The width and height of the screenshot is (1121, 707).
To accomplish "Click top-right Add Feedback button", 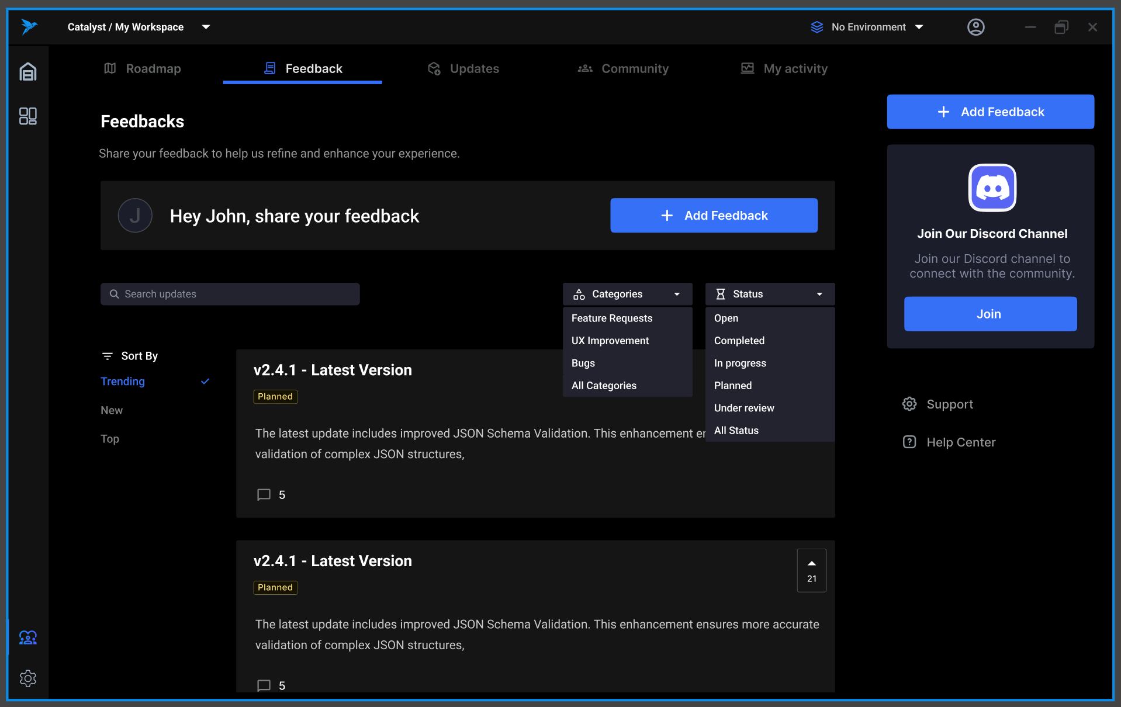I will tap(990, 112).
